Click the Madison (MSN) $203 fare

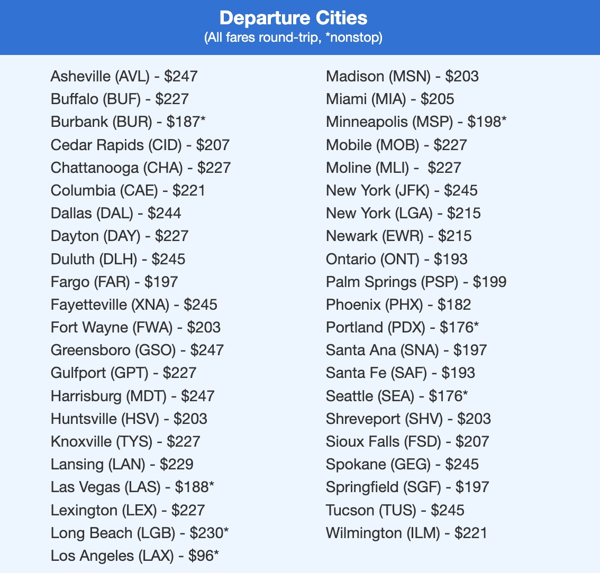pyautogui.click(x=402, y=76)
